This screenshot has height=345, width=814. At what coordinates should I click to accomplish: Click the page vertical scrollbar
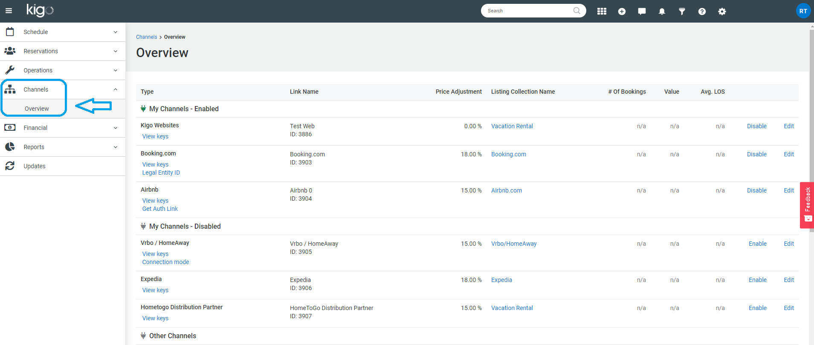811,130
